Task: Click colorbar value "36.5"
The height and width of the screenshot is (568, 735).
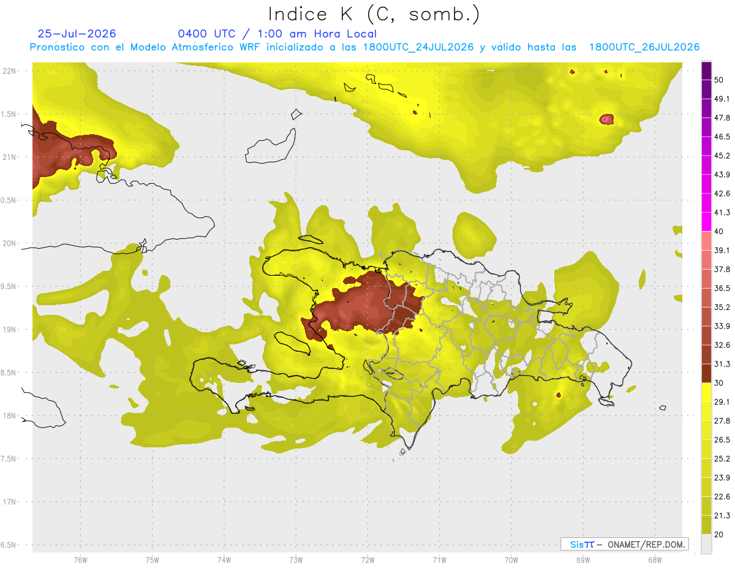Action: coord(722,288)
